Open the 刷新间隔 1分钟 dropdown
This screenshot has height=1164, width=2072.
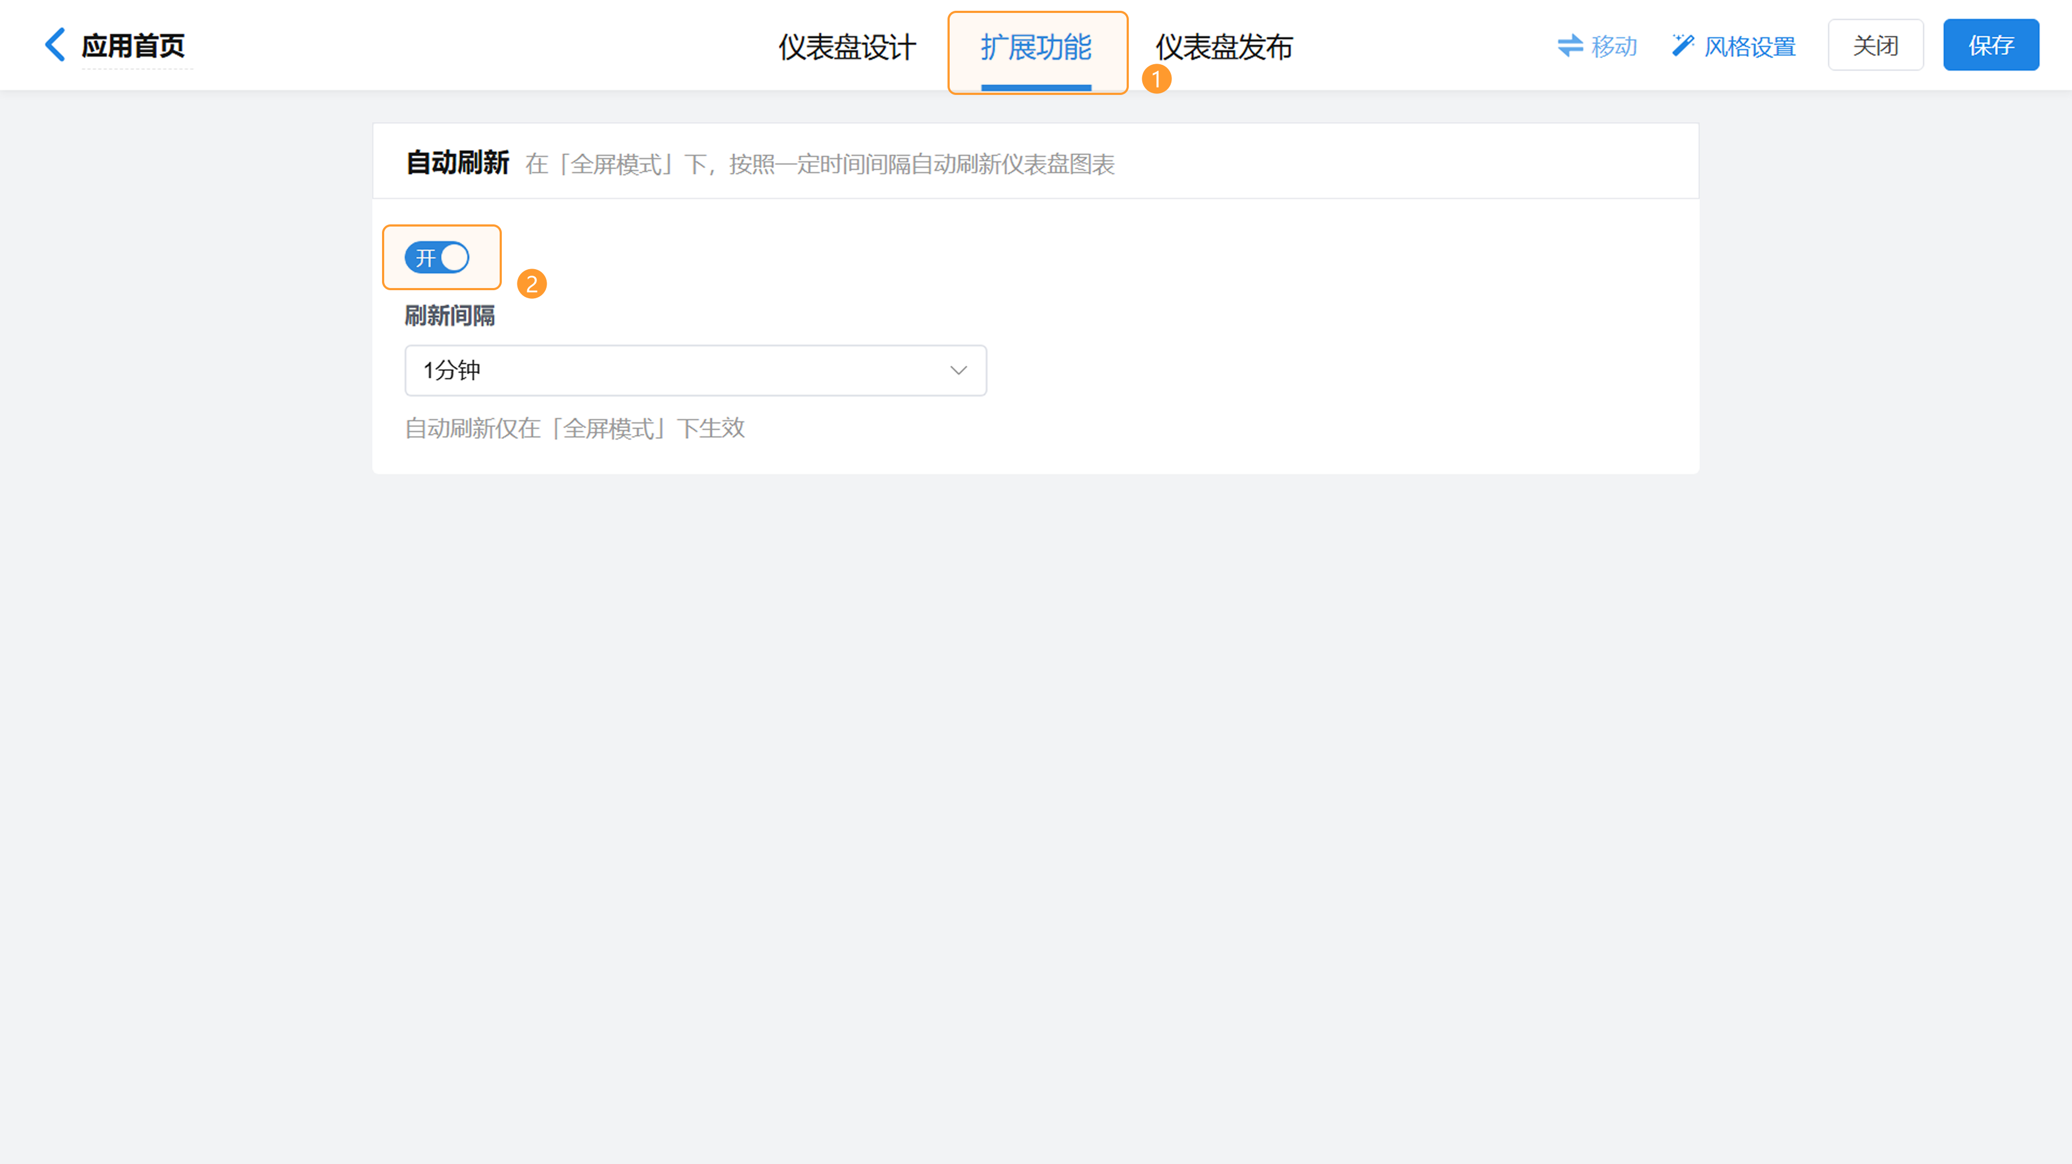(696, 370)
